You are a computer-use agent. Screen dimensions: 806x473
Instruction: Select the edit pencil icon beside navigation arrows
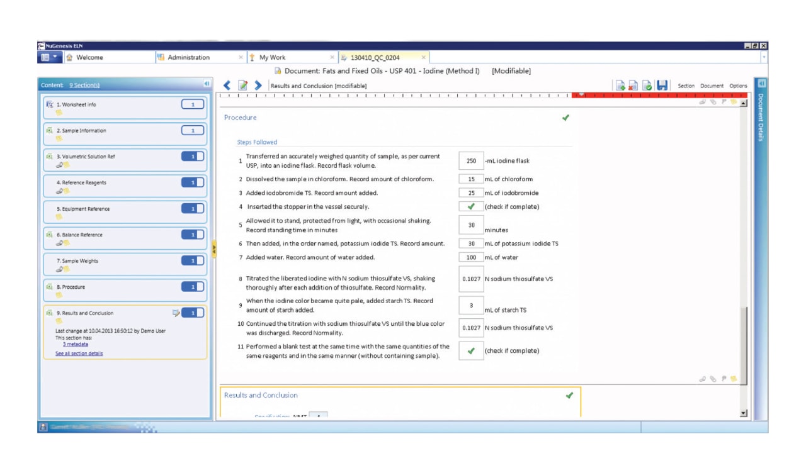click(244, 85)
